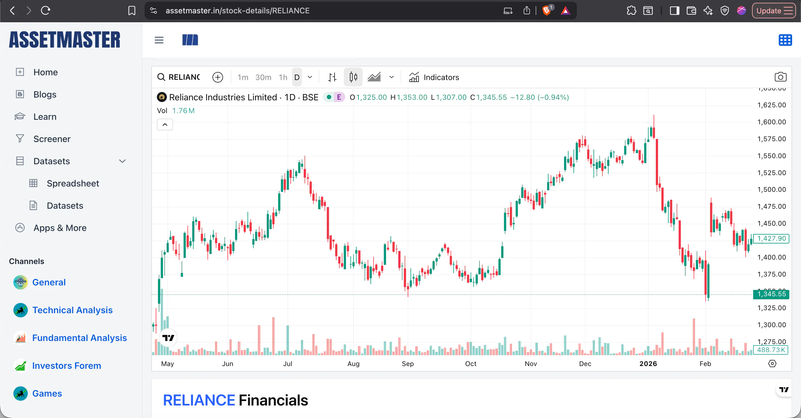Select the candlestick chart style icon
Screen dimensions: 801x418
click(x=353, y=77)
